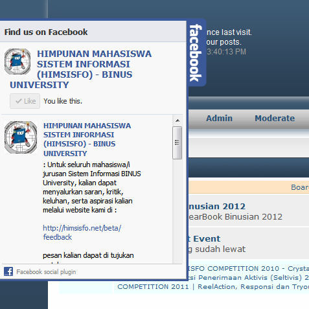The height and width of the screenshot is (309, 309).
Task: Click the scroll up arrow in the feed
Action: pyautogui.click(x=177, y=120)
